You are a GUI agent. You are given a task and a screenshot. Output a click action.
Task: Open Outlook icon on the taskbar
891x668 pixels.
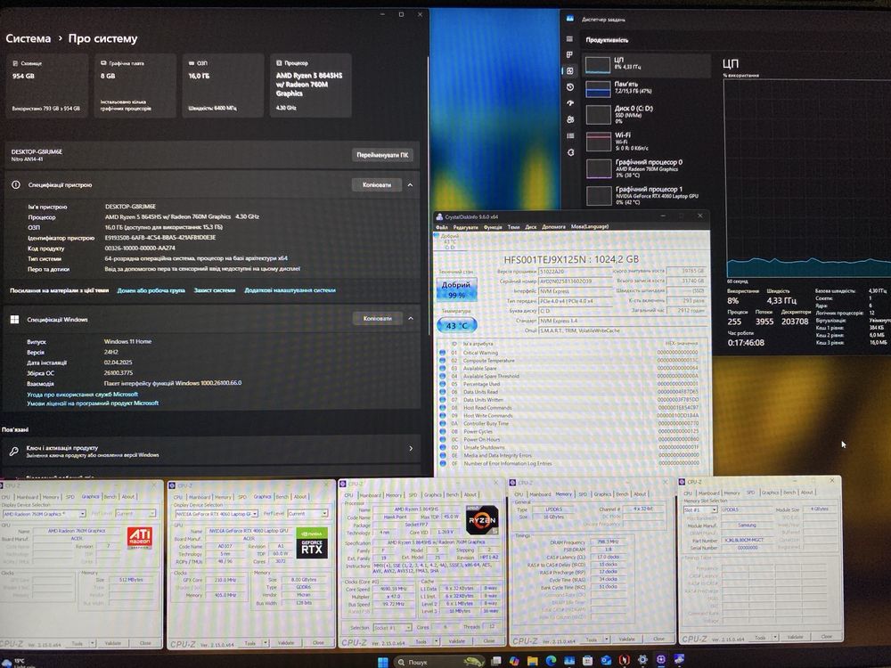click(x=606, y=660)
